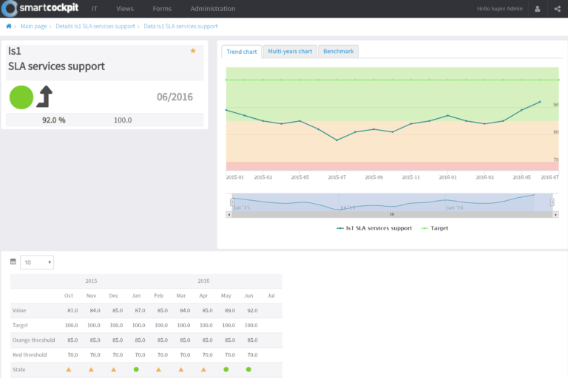This screenshot has height=378, width=568.
Task: Toggle the favorite star icon
Action: pos(193,51)
